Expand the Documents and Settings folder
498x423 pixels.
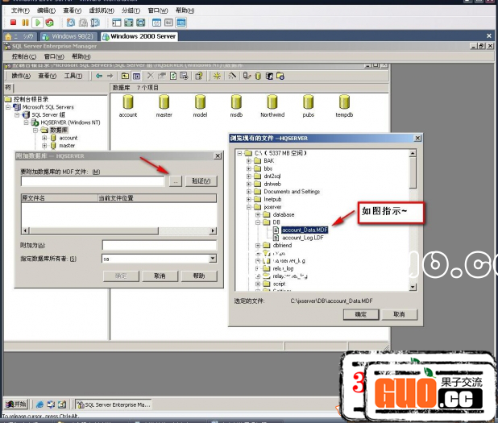coord(249,192)
